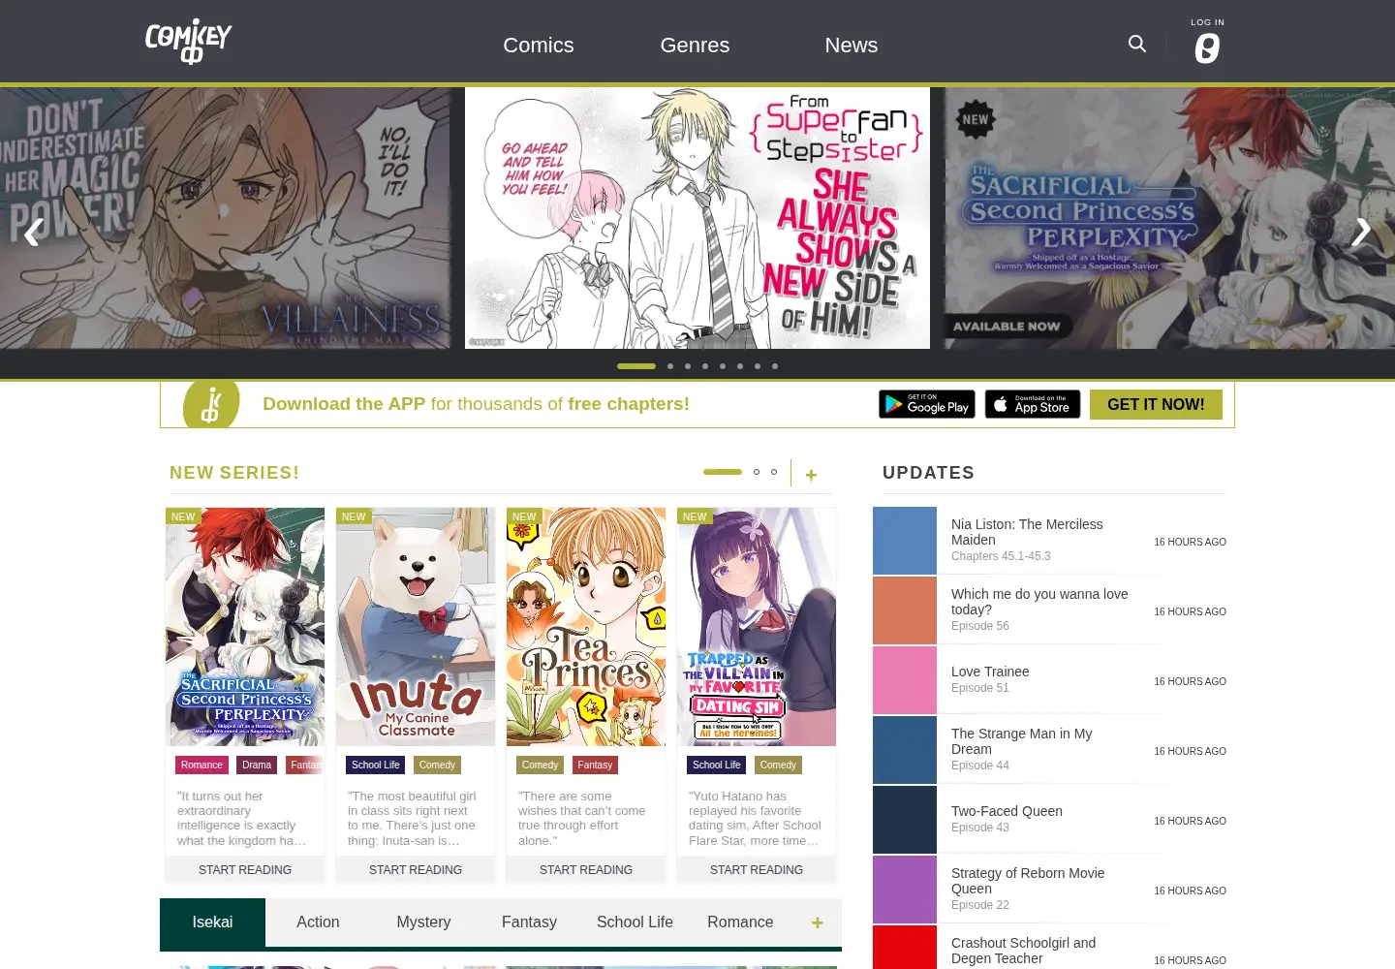Click the Log In account icon
Image resolution: width=1395 pixels, height=969 pixels.
pos(1207,41)
